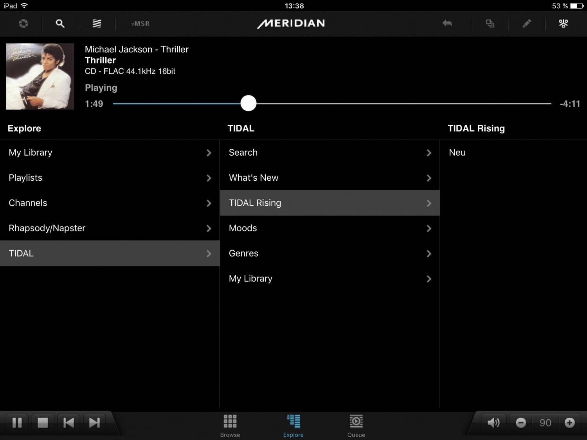This screenshot has width=587, height=440.
Task: Click the playback progress slider knob
Action: pyautogui.click(x=248, y=103)
